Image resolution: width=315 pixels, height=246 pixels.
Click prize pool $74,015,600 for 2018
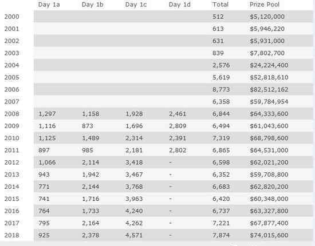tap(269, 235)
